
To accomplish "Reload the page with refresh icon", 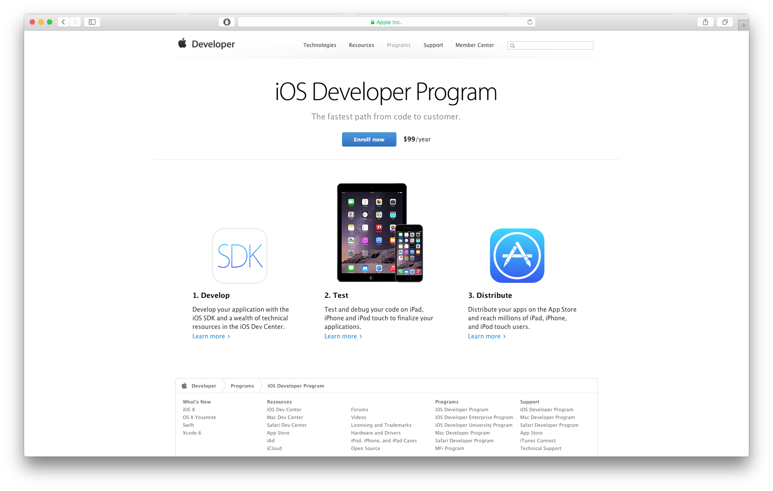I will pos(530,22).
